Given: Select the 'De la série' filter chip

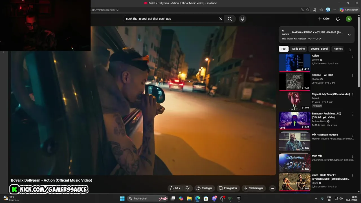Looking at the screenshot, I should pos(298,49).
